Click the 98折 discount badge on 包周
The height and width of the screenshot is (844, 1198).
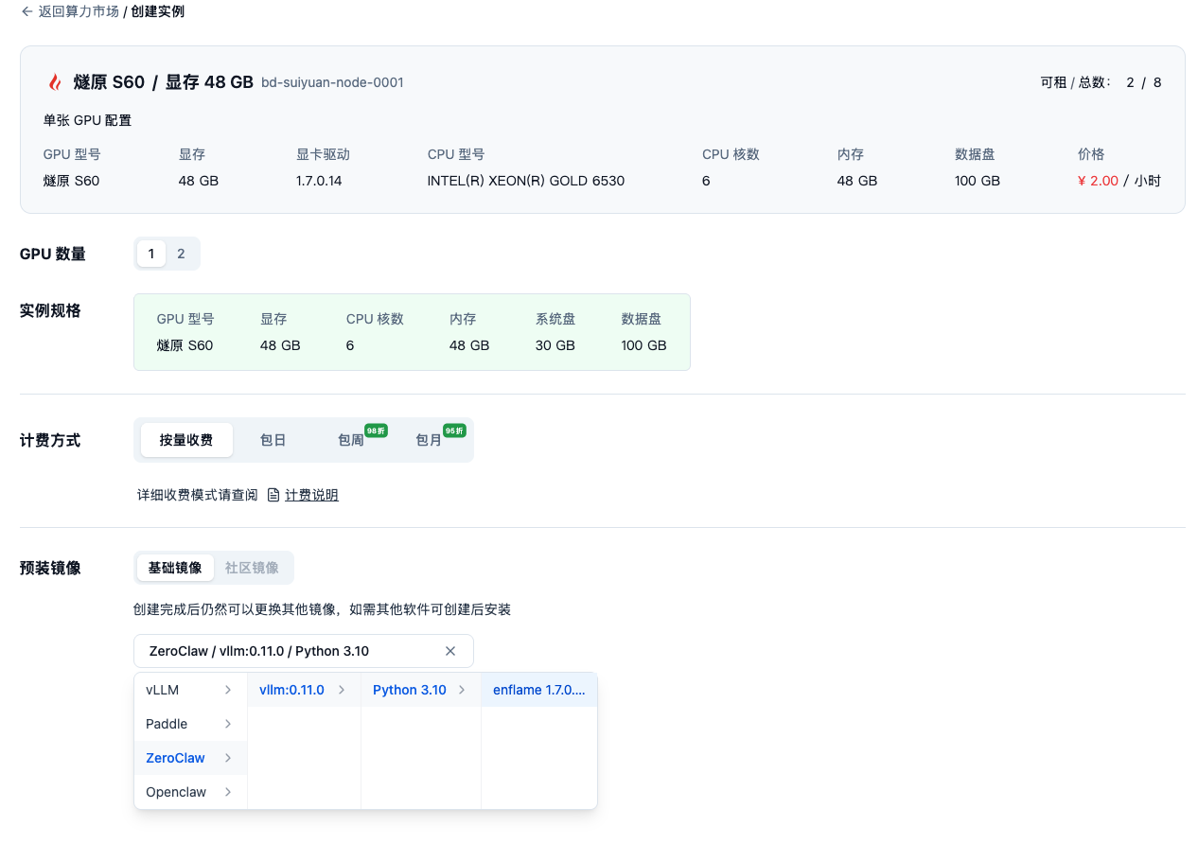pyautogui.click(x=377, y=431)
